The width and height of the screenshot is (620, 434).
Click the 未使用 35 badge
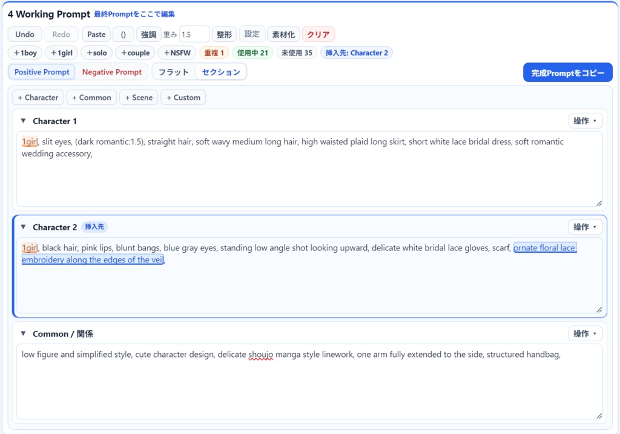click(297, 53)
